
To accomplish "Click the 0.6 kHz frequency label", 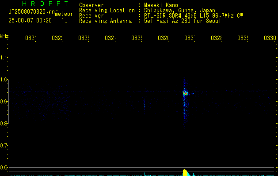I will click(4, 167).
